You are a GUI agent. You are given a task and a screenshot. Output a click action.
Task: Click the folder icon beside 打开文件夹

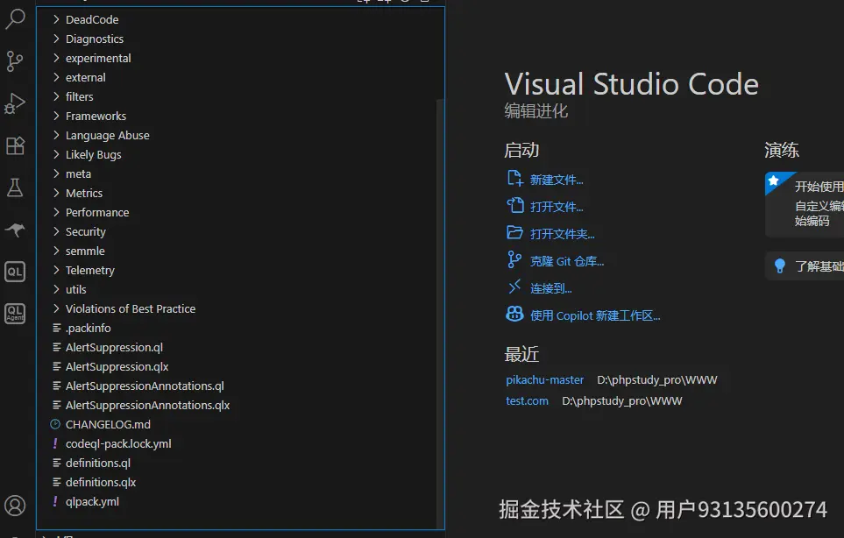point(514,232)
